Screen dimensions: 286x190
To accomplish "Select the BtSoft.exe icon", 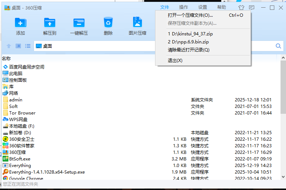I will point(5,159).
